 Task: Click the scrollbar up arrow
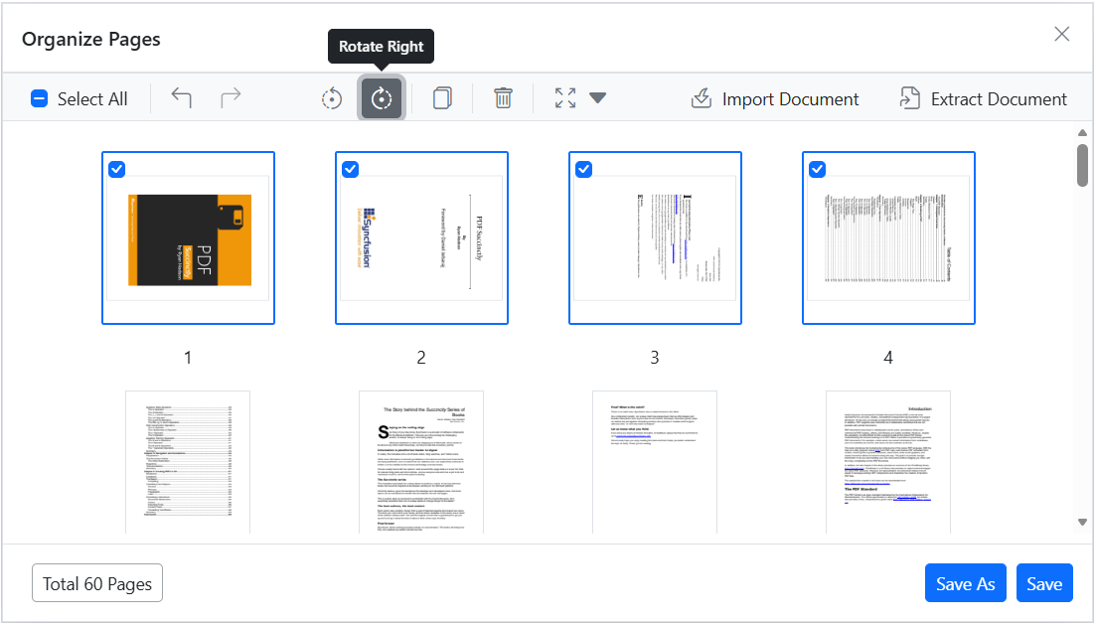click(x=1083, y=133)
